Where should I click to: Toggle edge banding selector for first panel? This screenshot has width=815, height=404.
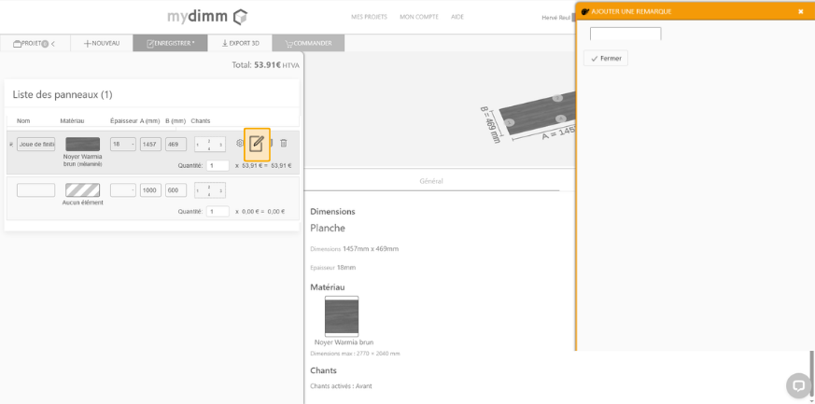tap(209, 145)
